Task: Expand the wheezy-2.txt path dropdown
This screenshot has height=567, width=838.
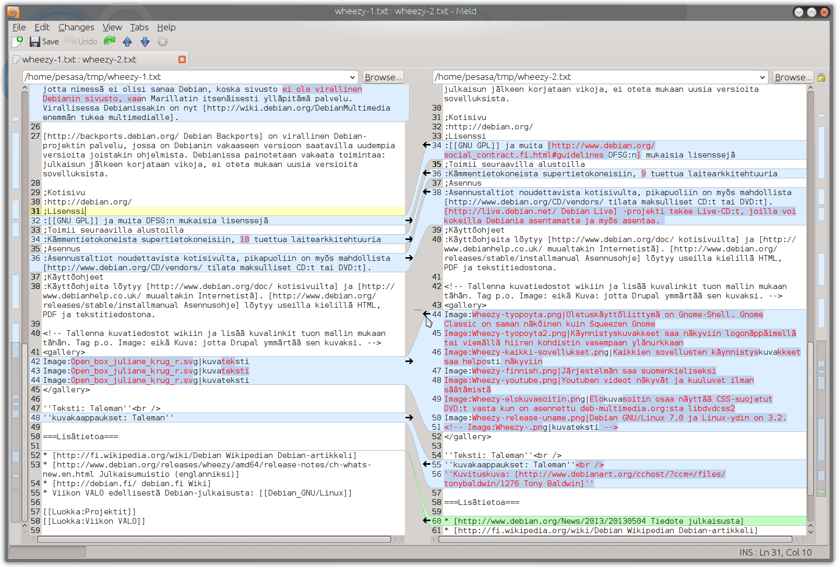Action: click(x=762, y=77)
